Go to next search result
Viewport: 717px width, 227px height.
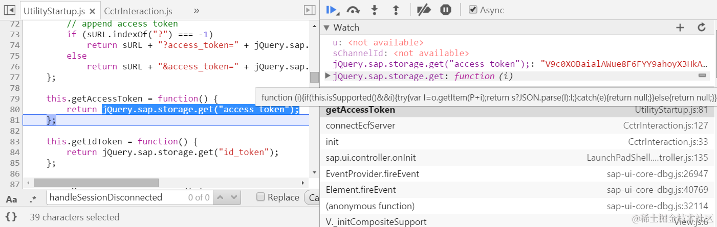tap(234, 197)
